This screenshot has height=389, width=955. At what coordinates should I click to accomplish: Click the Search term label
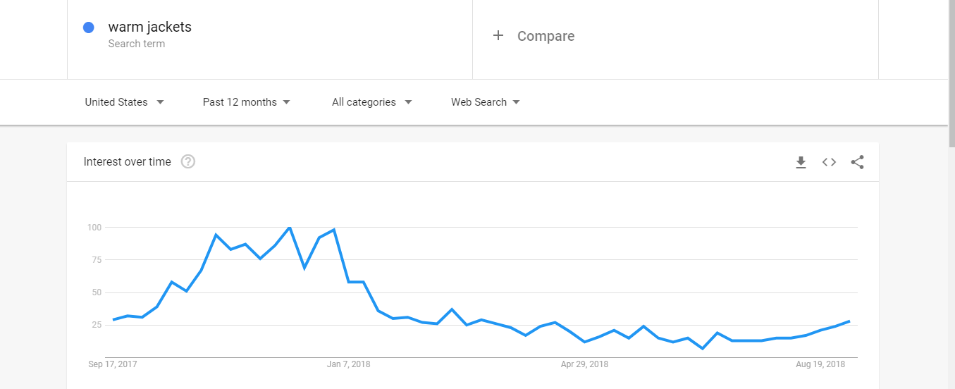tap(136, 44)
